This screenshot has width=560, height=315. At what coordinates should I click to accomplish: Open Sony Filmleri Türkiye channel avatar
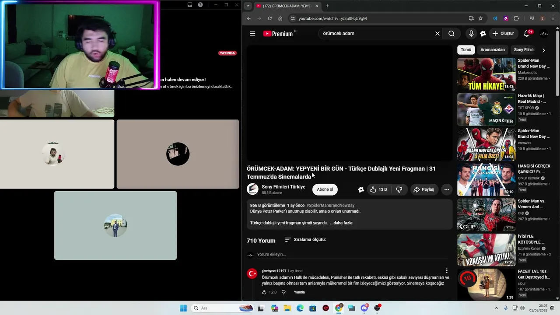252,189
